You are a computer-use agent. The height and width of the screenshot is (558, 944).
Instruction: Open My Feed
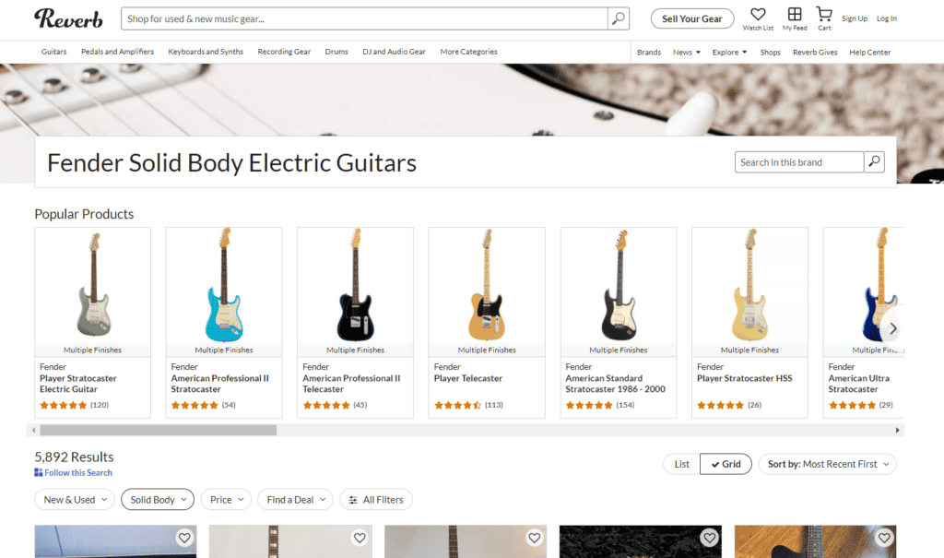click(x=793, y=15)
